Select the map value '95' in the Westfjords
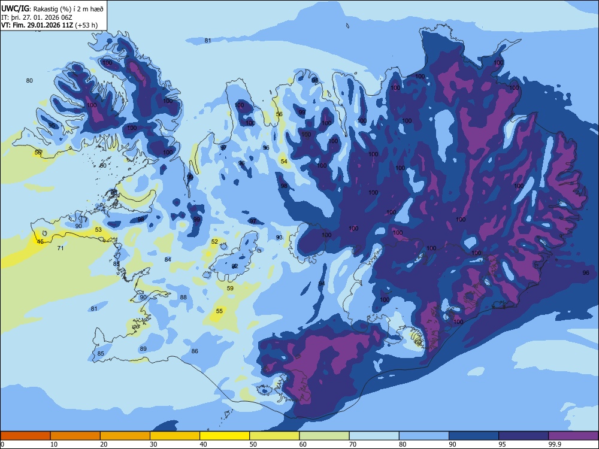599x449 pixels. tap(52, 126)
